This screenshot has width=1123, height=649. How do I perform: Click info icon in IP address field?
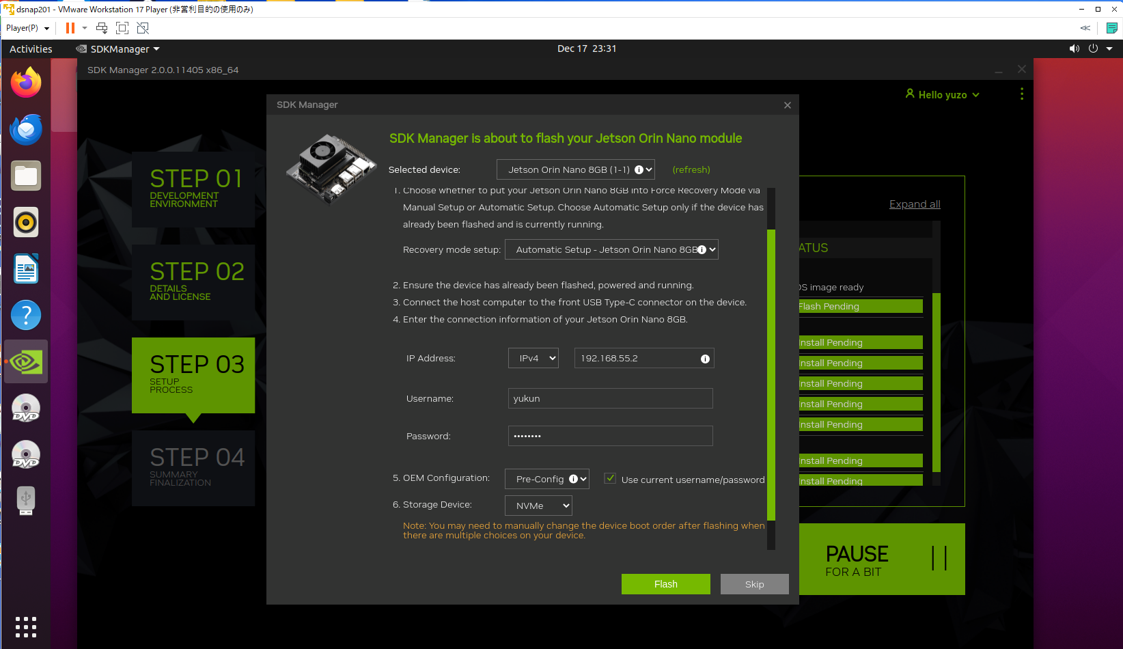pos(705,359)
